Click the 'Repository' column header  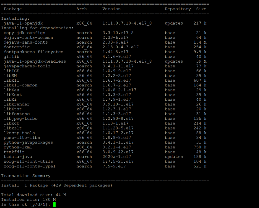click(x=178, y=9)
